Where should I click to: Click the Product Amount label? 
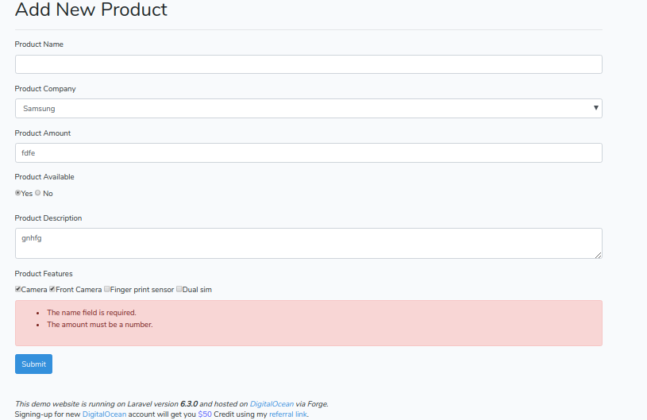click(43, 133)
